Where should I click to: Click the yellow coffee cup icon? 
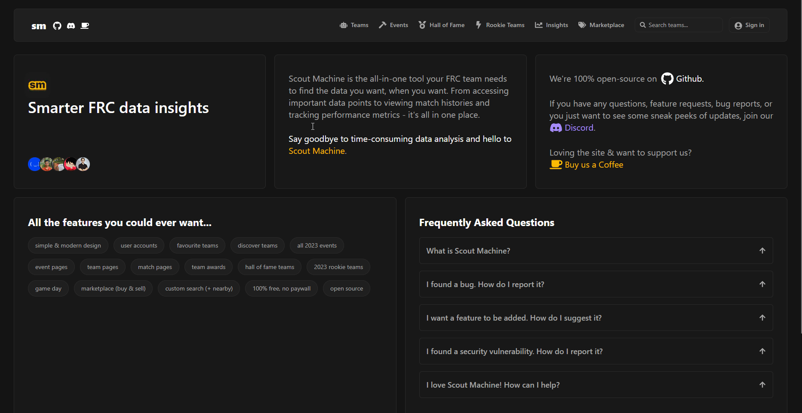click(556, 165)
